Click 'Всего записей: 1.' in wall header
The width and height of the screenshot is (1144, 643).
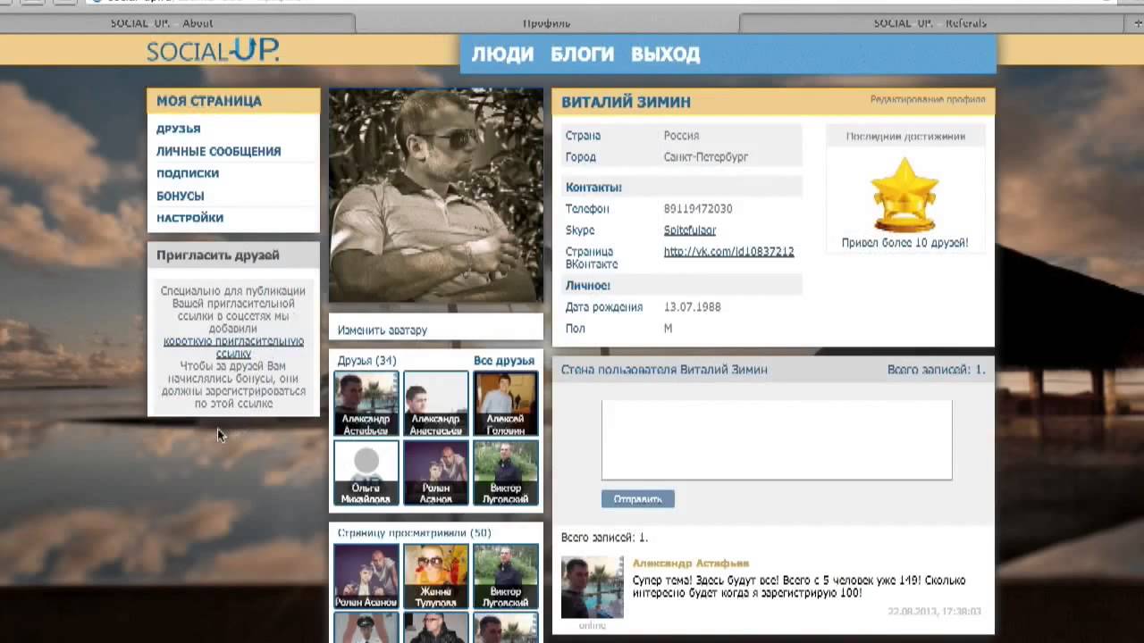[x=937, y=370]
